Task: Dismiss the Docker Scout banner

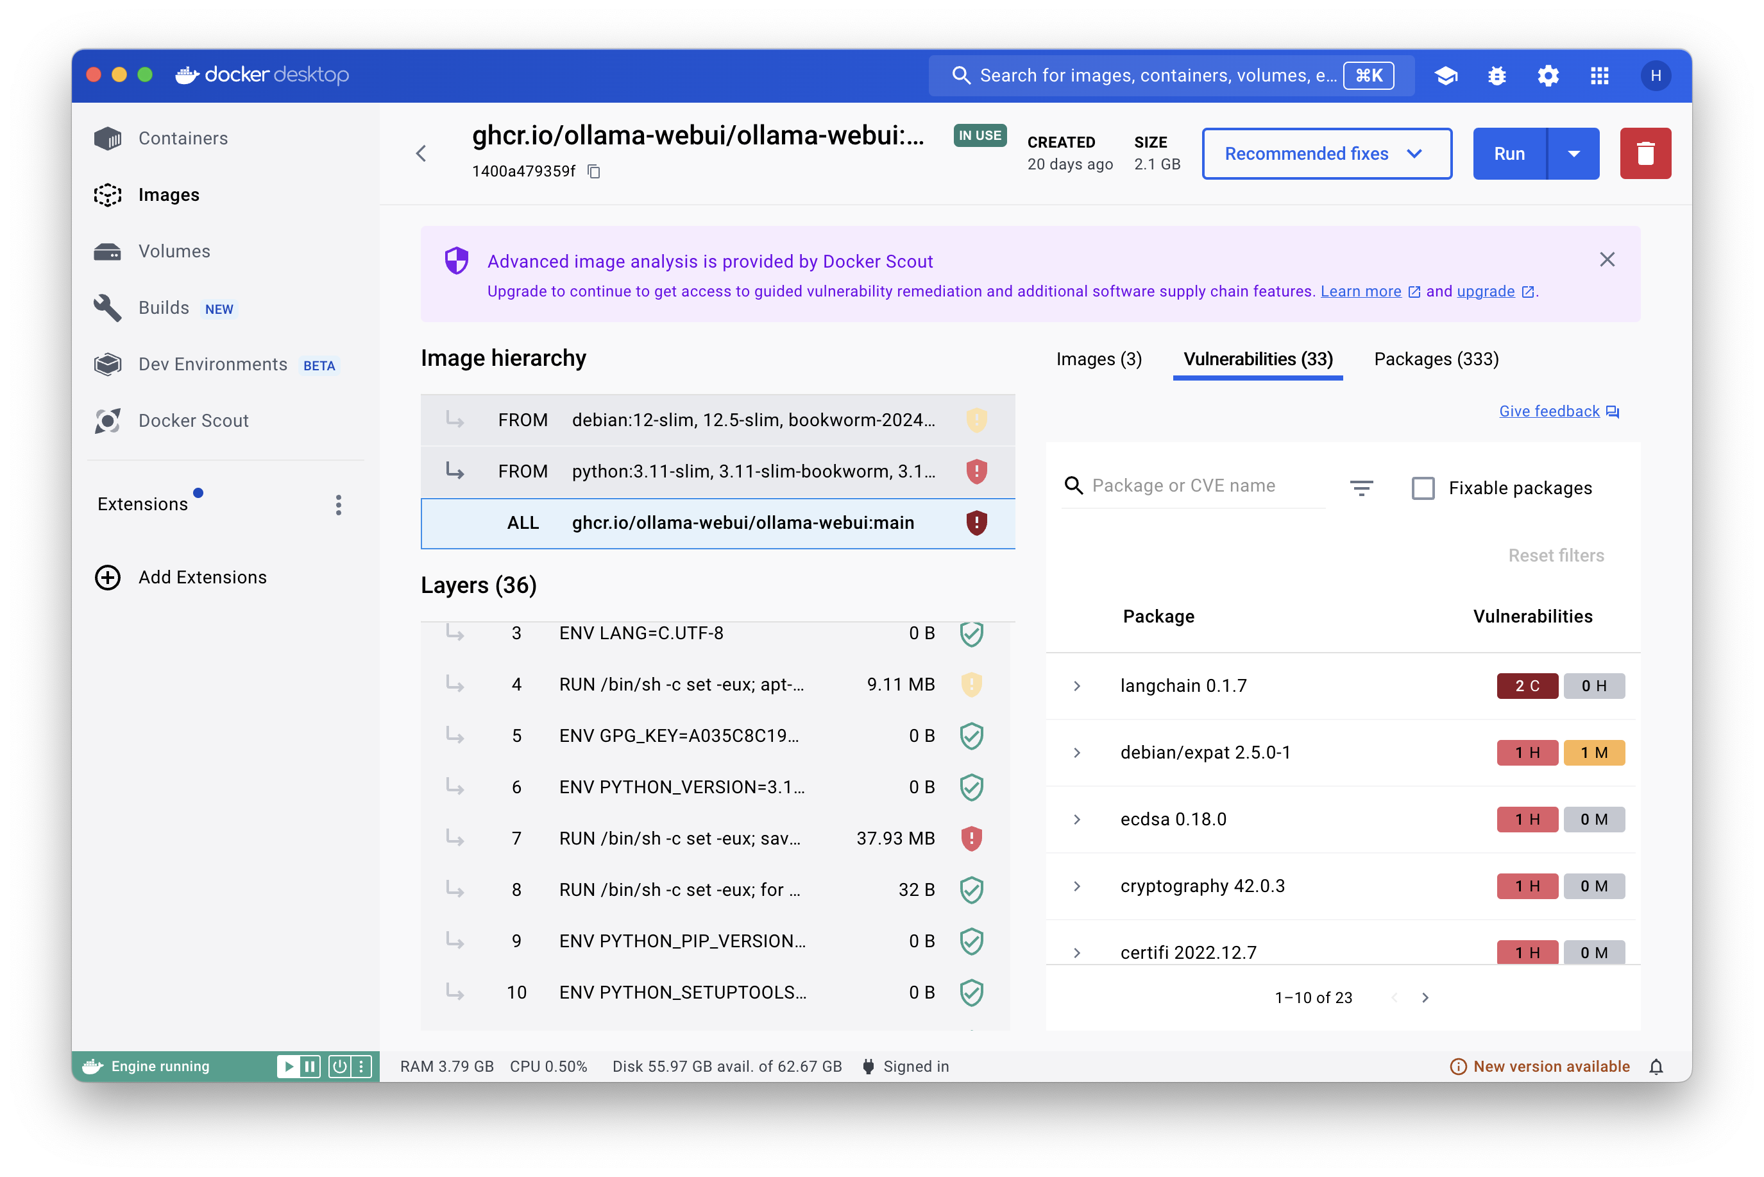Action: (1606, 260)
